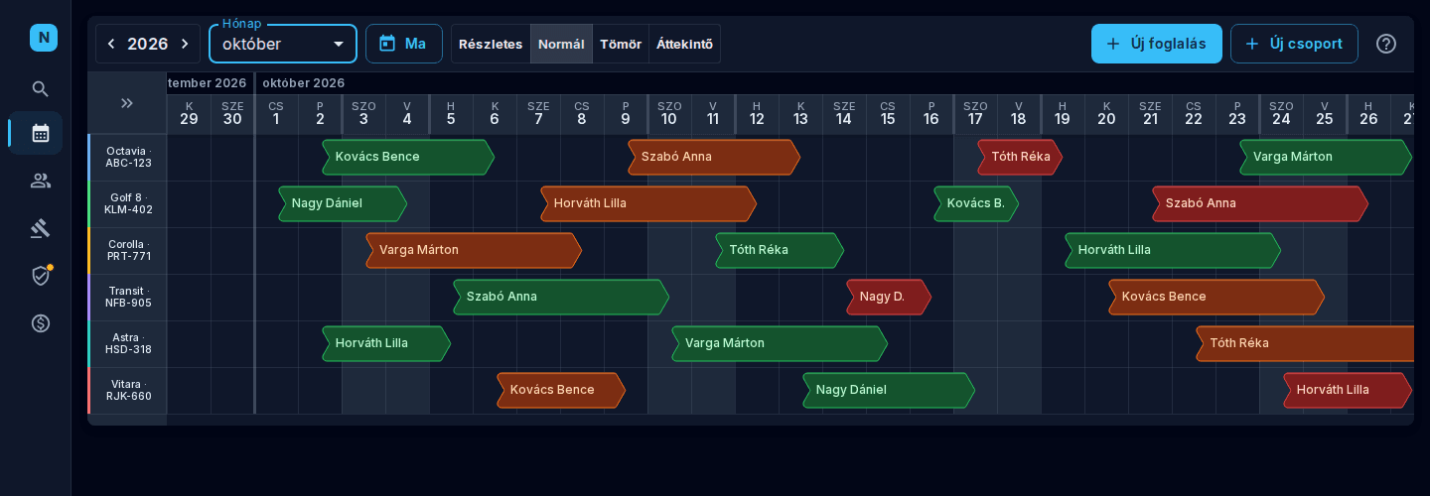The height and width of the screenshot is (496, 1430).
Task: Open the help question mark icon
Action: click(1386, 44)
